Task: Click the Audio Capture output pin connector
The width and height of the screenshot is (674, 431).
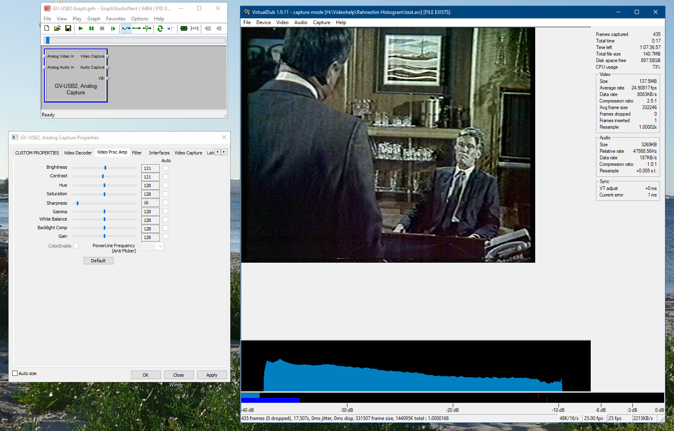Action: coord(107,67)
